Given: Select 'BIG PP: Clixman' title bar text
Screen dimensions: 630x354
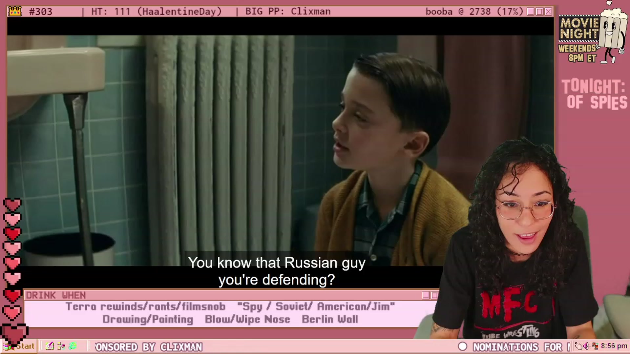Looking at the screenshot, I should pos(288,11).
